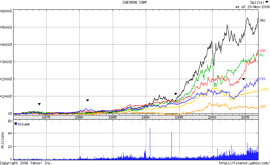This screenshot has width=270, height=165.
Task: Click the +5000% y-axis label
Action: (6, 27)
